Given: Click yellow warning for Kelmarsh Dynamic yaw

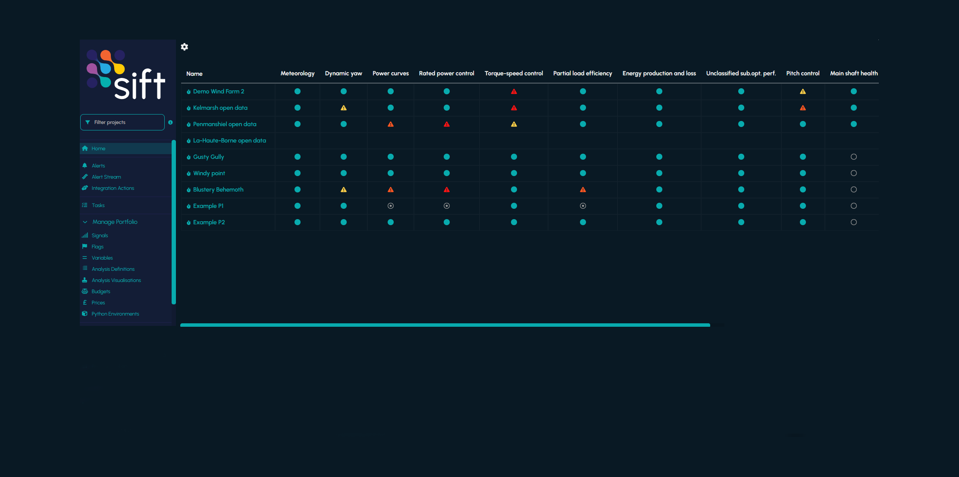Looking at the screenshot, I should click(x=344, y=108).
